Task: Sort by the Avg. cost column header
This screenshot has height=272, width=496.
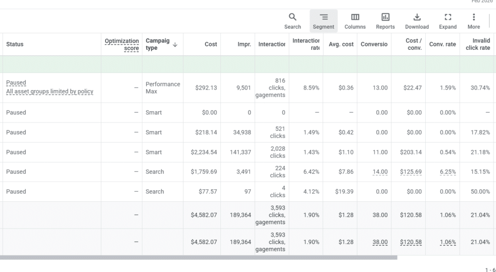Action: point(341,44)
